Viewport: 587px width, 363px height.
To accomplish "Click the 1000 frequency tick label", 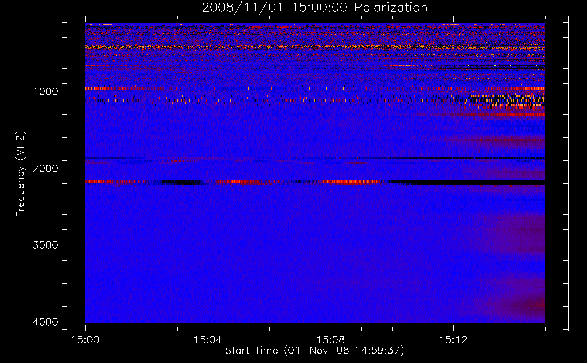I will pos(45,91).
